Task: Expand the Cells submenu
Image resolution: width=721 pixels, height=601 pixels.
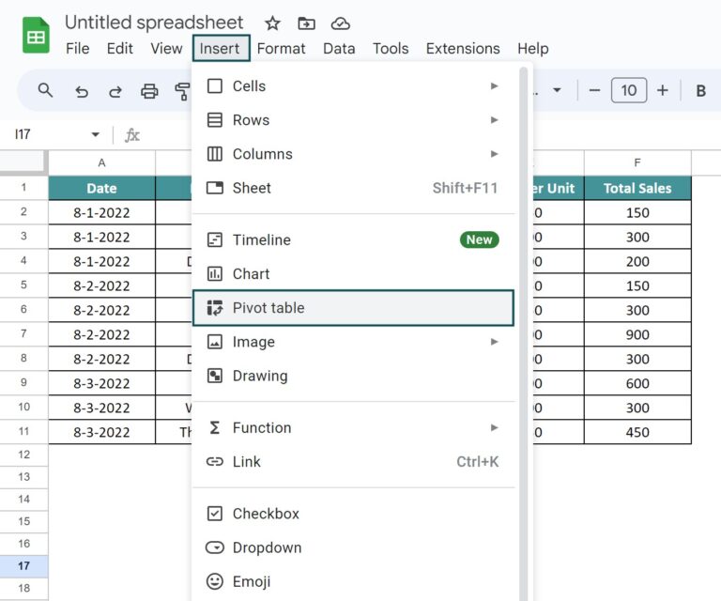Action: (x=353, y=86)
